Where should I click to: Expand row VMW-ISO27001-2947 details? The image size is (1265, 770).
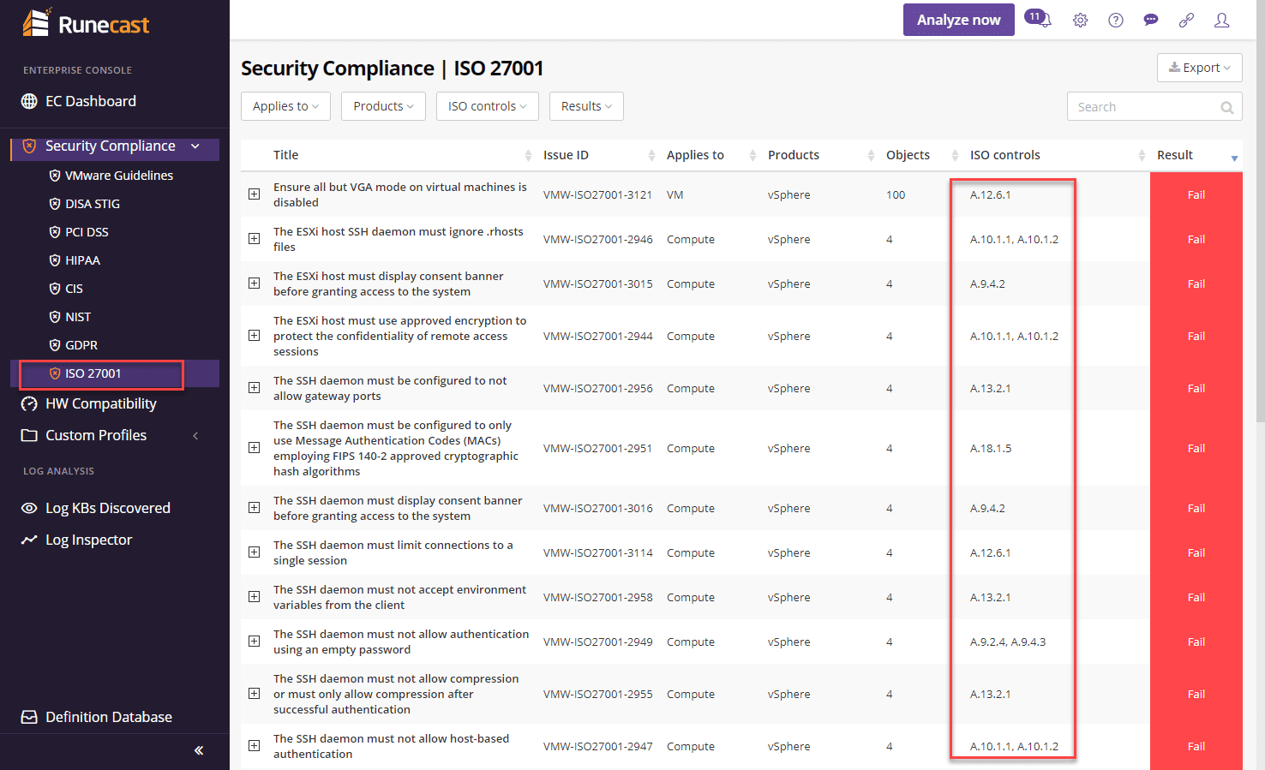pyautogui.click(x=254, y=746)
